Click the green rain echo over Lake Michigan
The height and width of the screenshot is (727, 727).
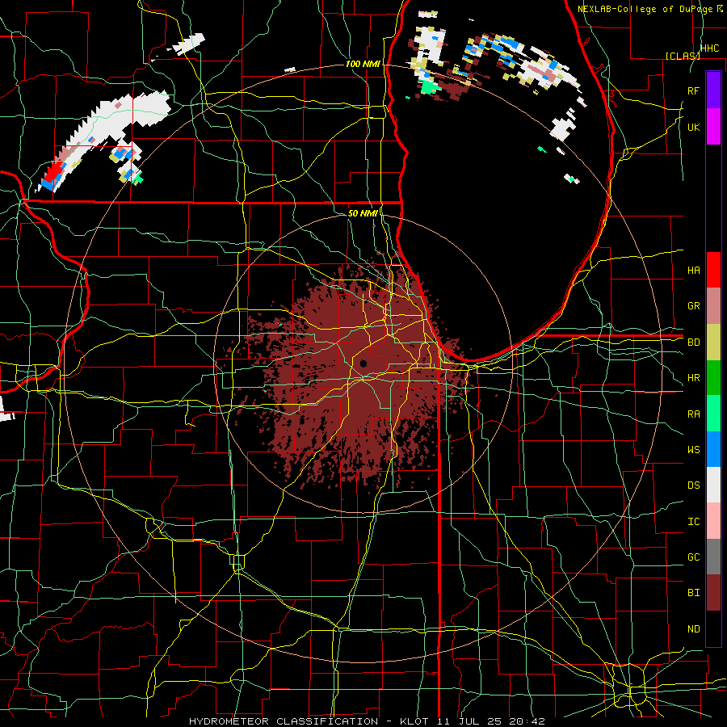click(431, 87)
